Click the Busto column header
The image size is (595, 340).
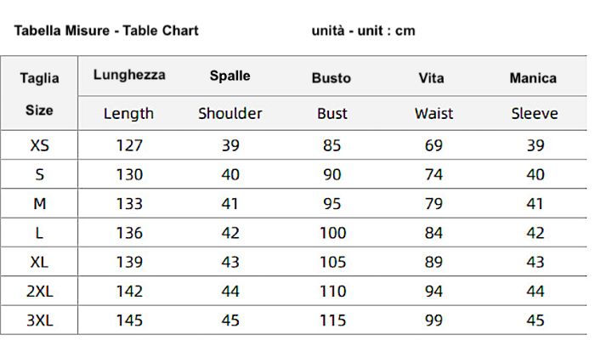(x=331, y=78)
